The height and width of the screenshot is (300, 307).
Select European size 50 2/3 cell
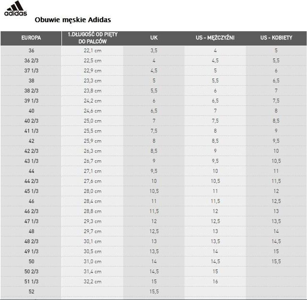coord(31,272)
